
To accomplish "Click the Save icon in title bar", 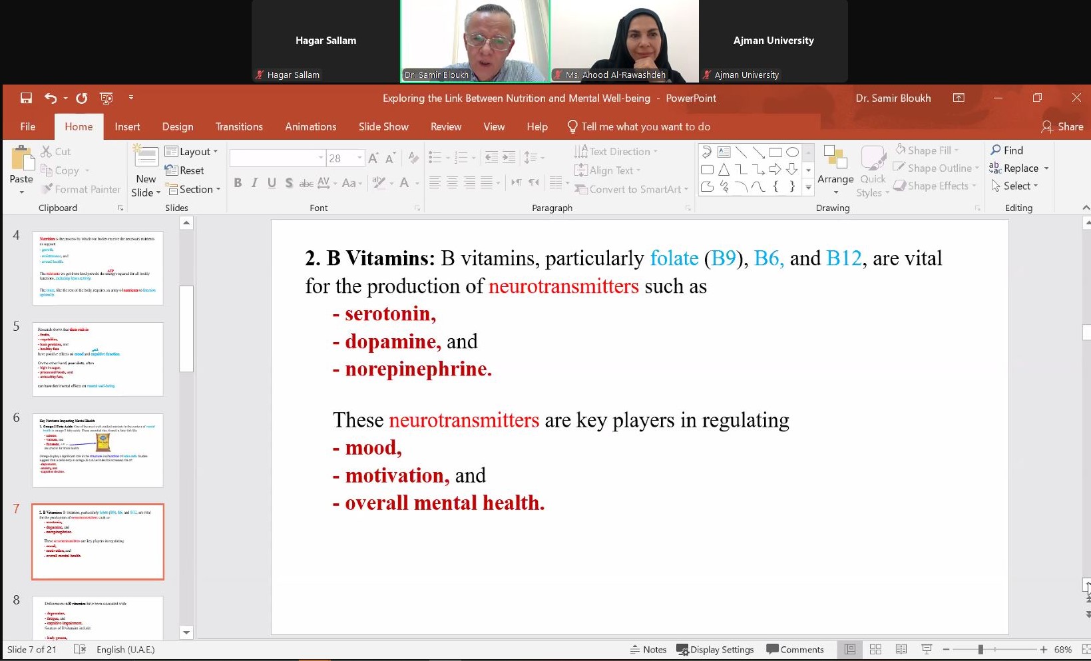I will [x=26, y=98].
